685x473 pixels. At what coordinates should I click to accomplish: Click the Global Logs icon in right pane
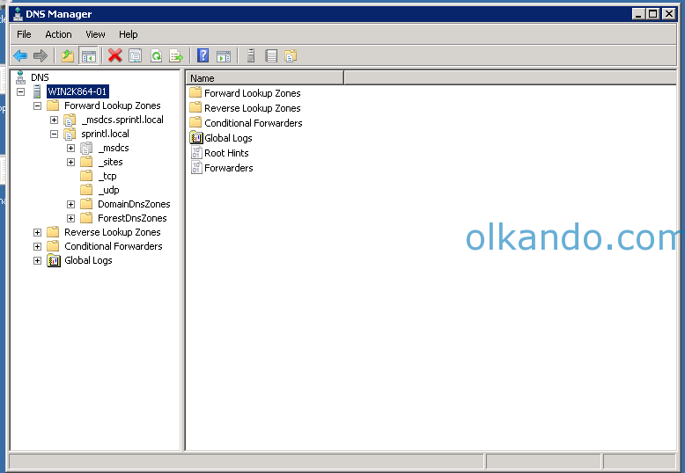196,138
